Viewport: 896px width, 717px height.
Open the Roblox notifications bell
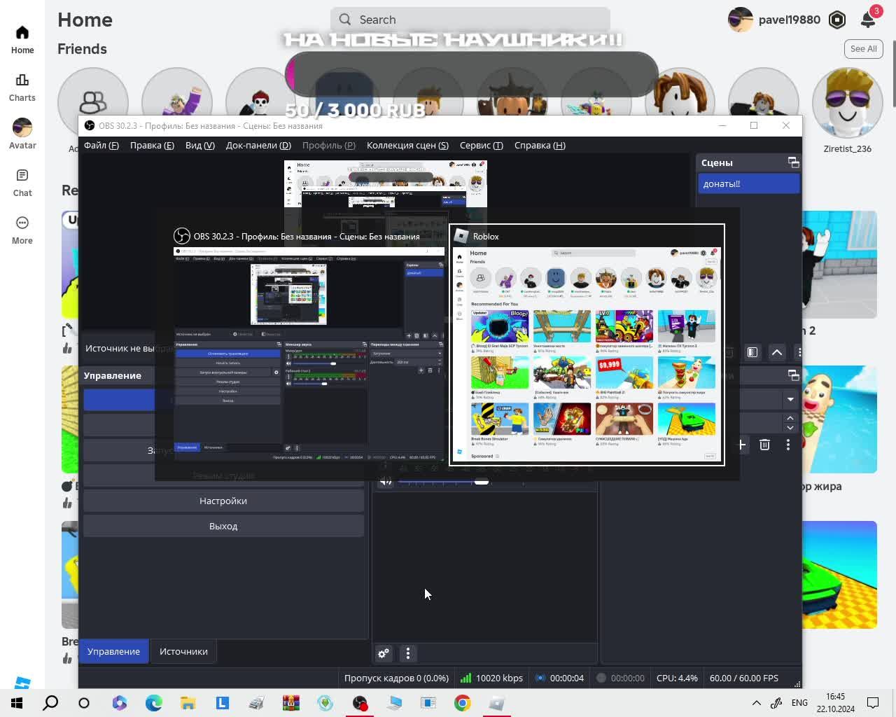[x=868, y=20]
